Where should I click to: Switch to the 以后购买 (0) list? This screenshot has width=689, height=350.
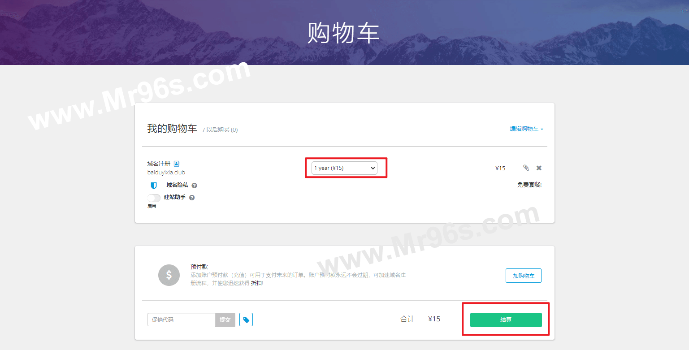(222, 130)
